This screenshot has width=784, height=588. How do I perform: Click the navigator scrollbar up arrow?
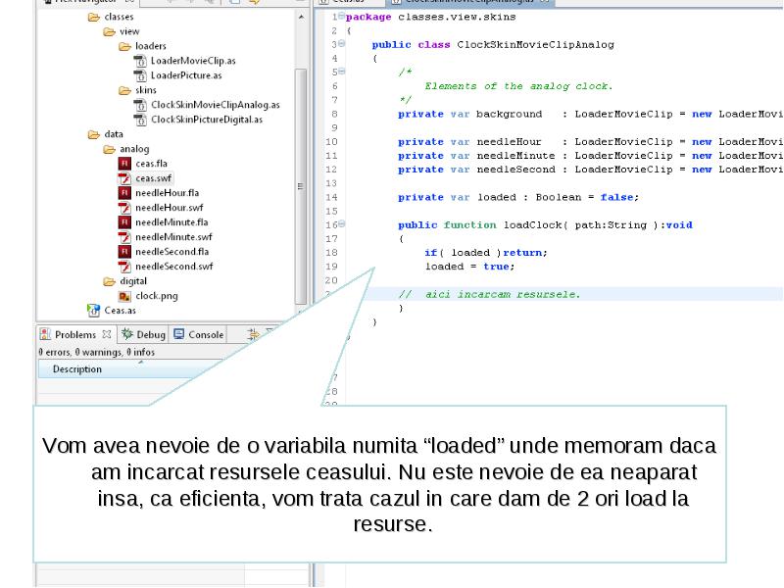(301, 17)
